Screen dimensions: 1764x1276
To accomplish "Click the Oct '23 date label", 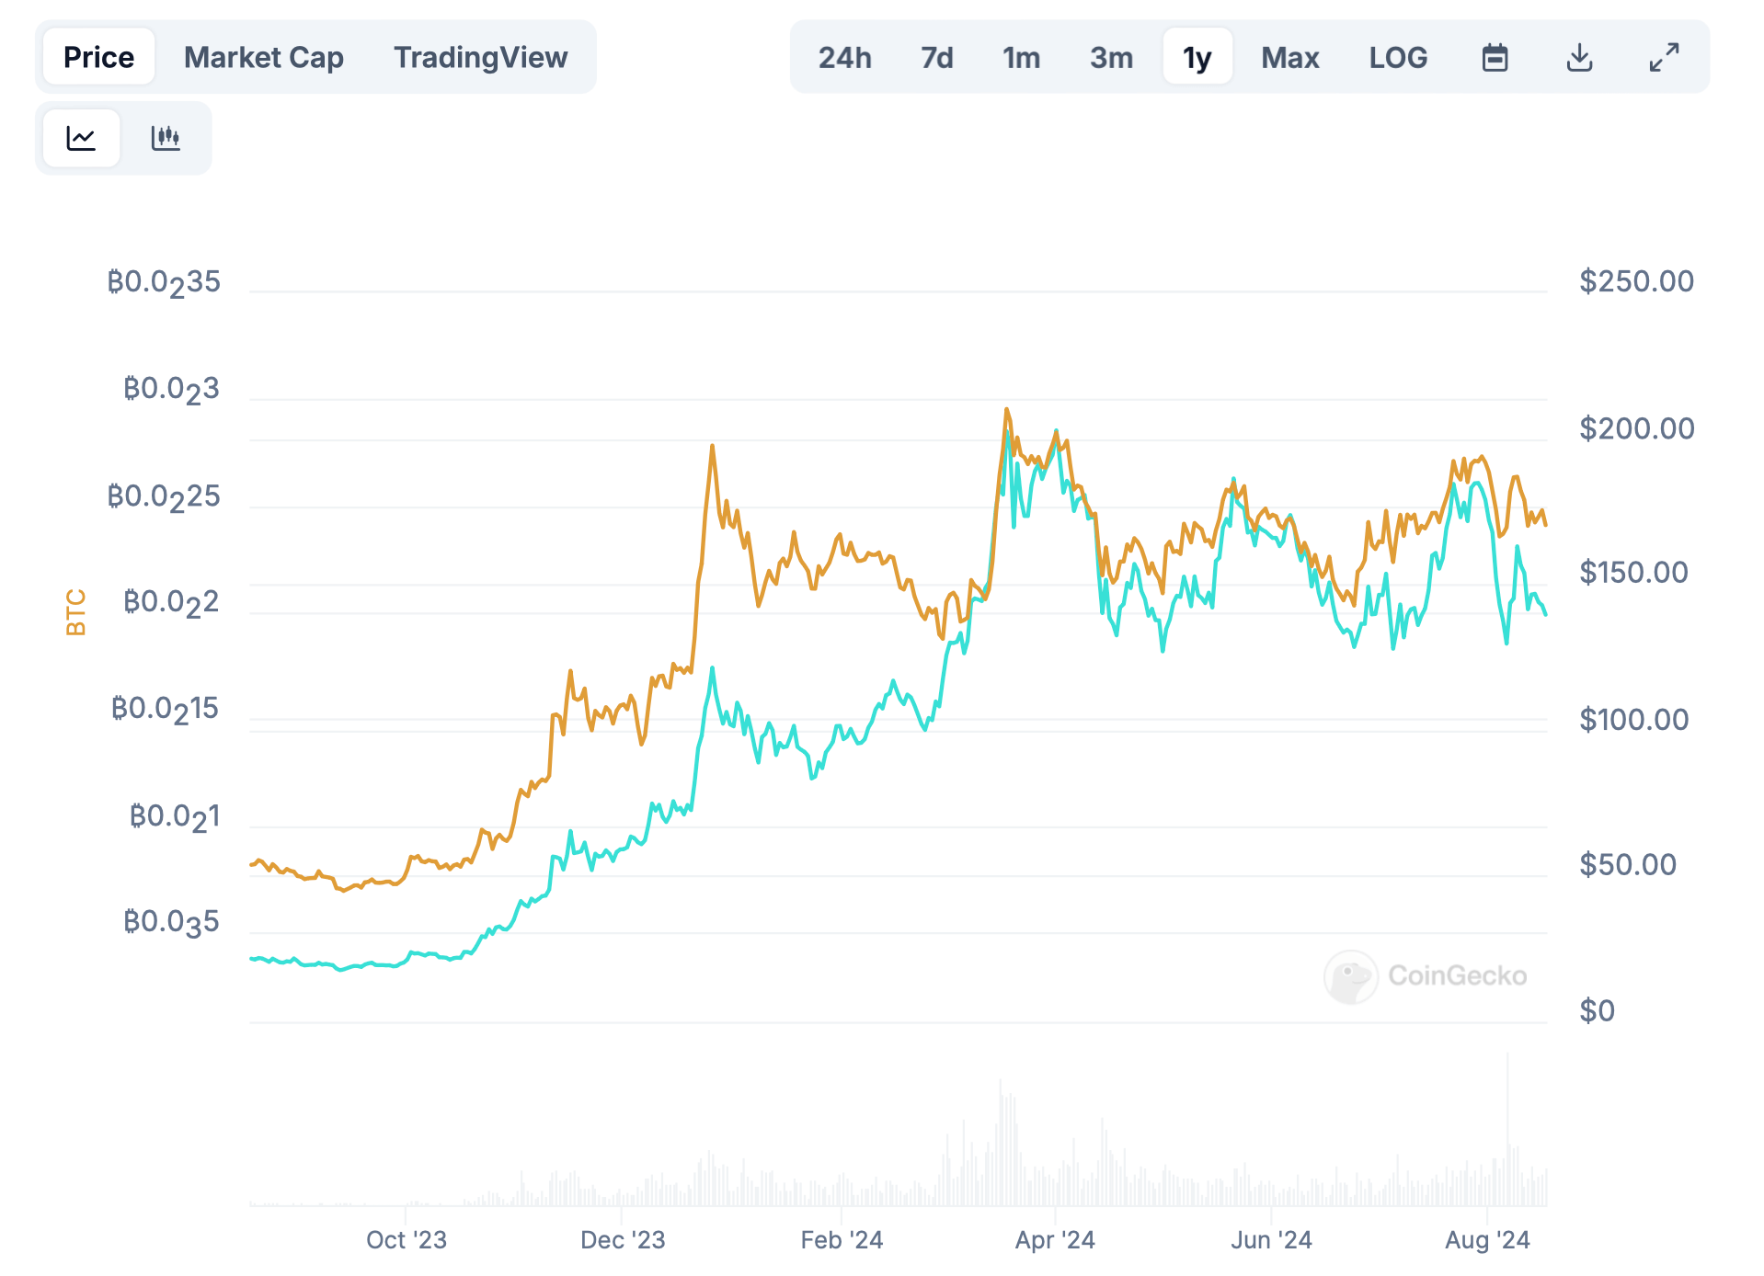I will [x=407, y=1240].
